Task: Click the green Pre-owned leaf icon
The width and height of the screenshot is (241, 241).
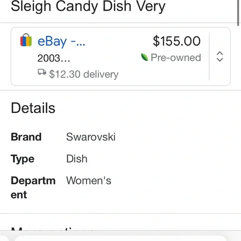Action: point(145,57)
